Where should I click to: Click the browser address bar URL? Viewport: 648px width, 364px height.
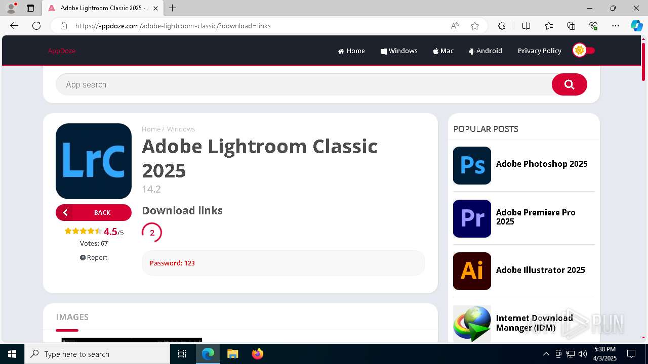[x=173, y=26]
